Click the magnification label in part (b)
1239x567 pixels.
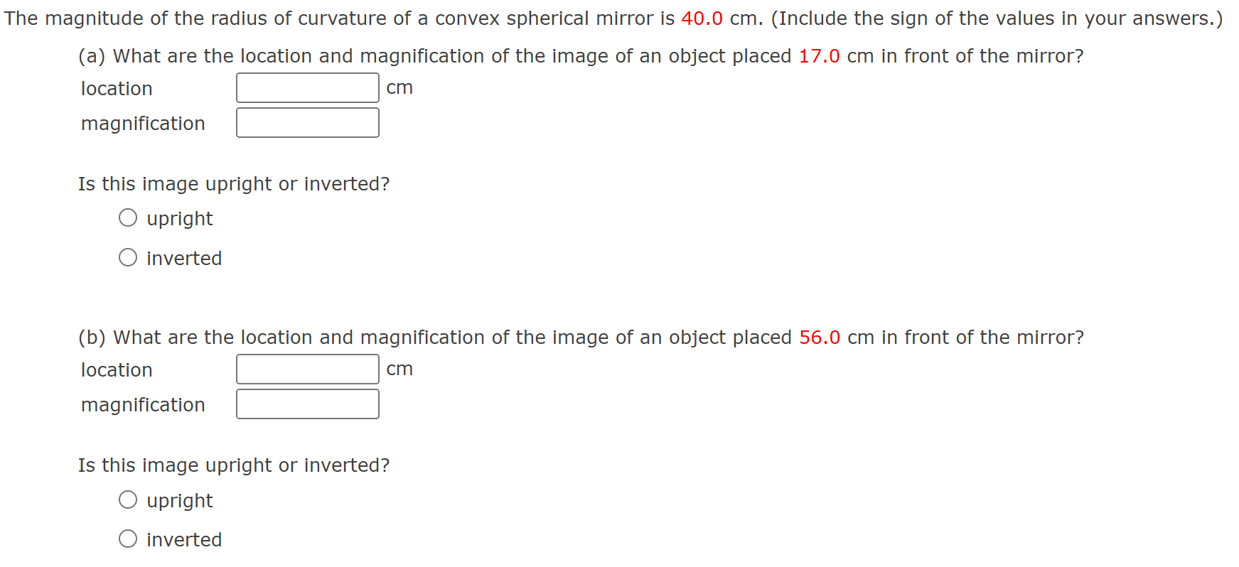[143, 404]
